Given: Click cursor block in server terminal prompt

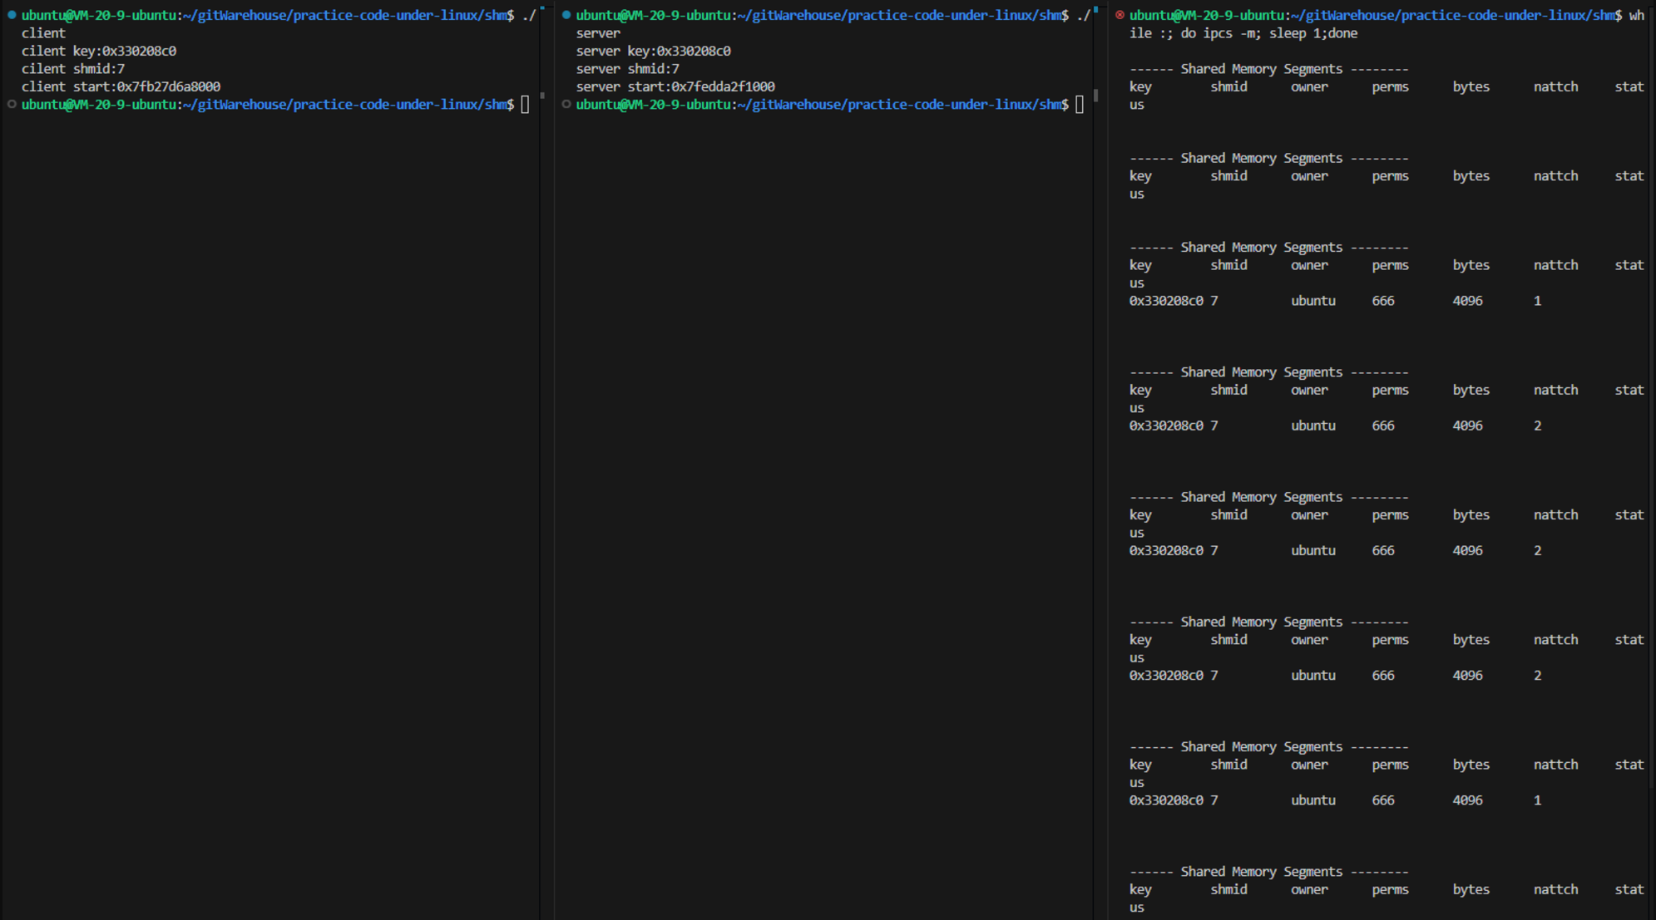Looking at the screenshot, I should pos(1080,105).
